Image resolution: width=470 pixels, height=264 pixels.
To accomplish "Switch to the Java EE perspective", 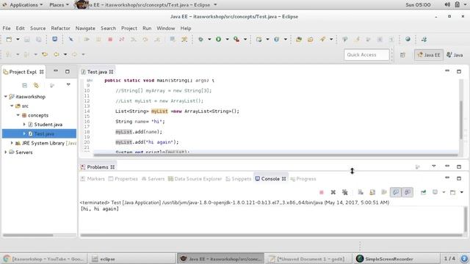I will [x=429, y=55].
